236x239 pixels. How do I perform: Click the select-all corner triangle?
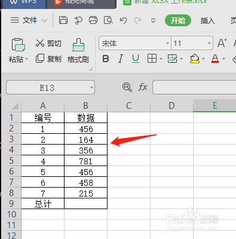click(x=16, y=106)
